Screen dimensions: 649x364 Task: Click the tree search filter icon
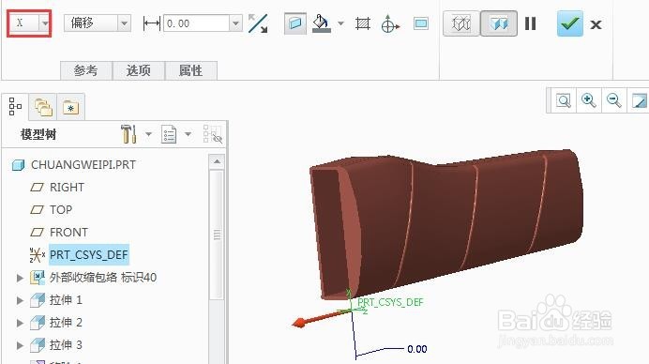click(213, 134)
